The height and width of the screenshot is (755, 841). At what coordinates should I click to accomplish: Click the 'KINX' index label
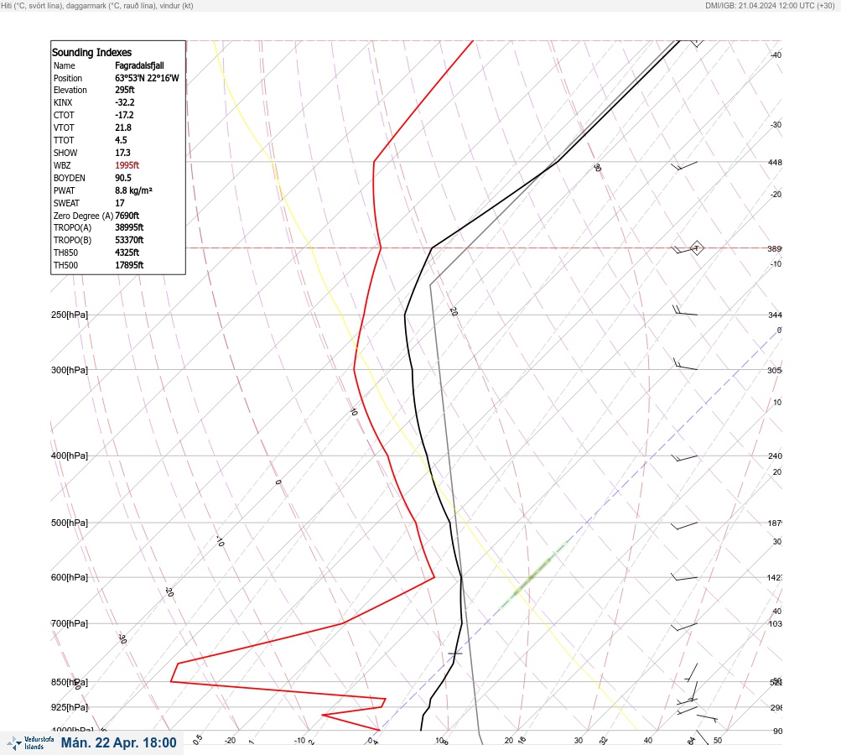click(x=63, y=102)
